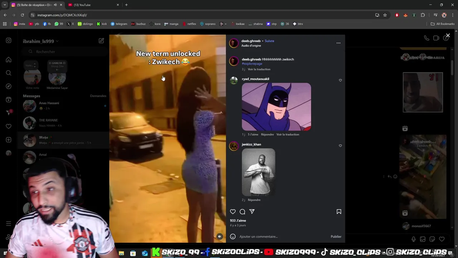Screen dimensions: 458x258
Task: Open the 'insta' bookmark
Action: pyautogui.click(x=19, y=24)
